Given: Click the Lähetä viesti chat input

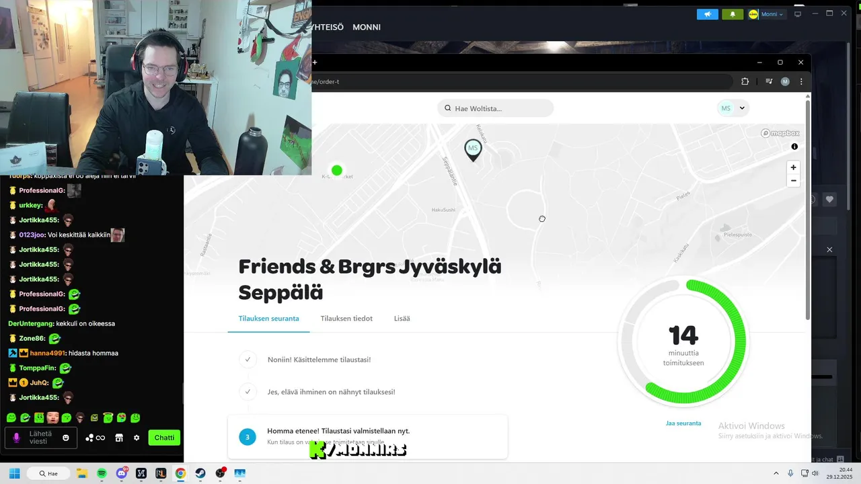Looking at the screenshot, I should click(40, 438).
